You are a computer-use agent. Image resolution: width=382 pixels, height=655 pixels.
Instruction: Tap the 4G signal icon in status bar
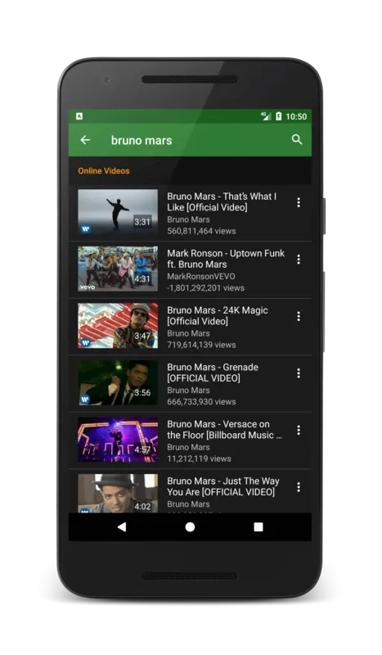coord(266,116)
